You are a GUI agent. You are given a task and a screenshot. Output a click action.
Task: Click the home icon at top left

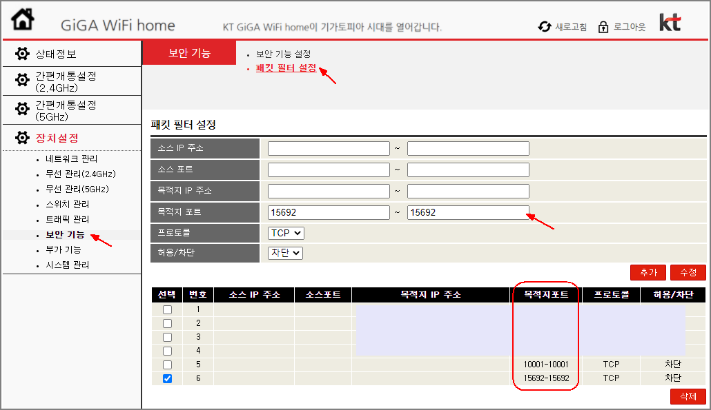[x=23, y=19]
